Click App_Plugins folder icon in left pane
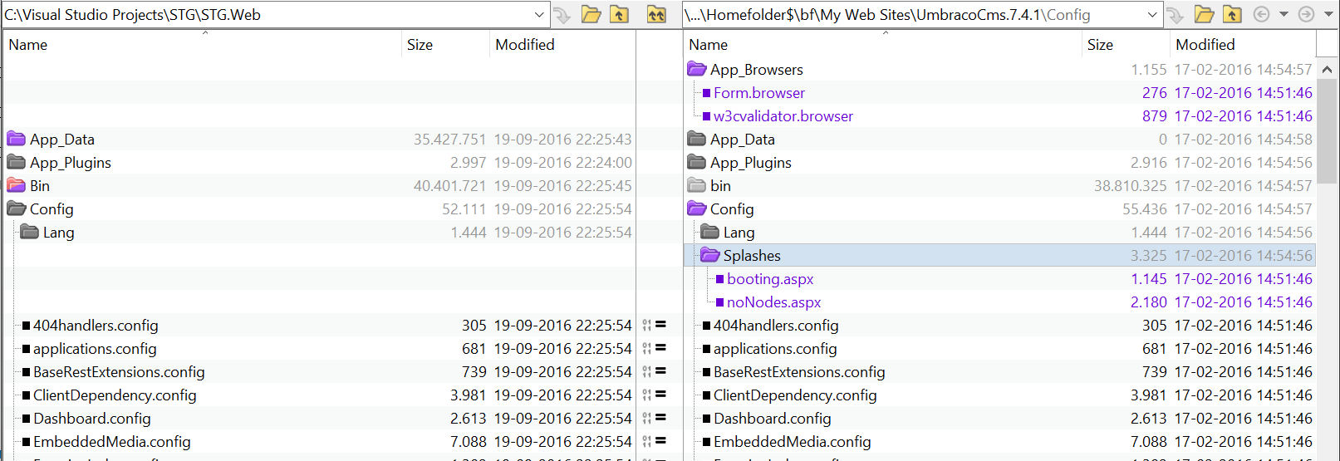 click(x=17, y=162)
